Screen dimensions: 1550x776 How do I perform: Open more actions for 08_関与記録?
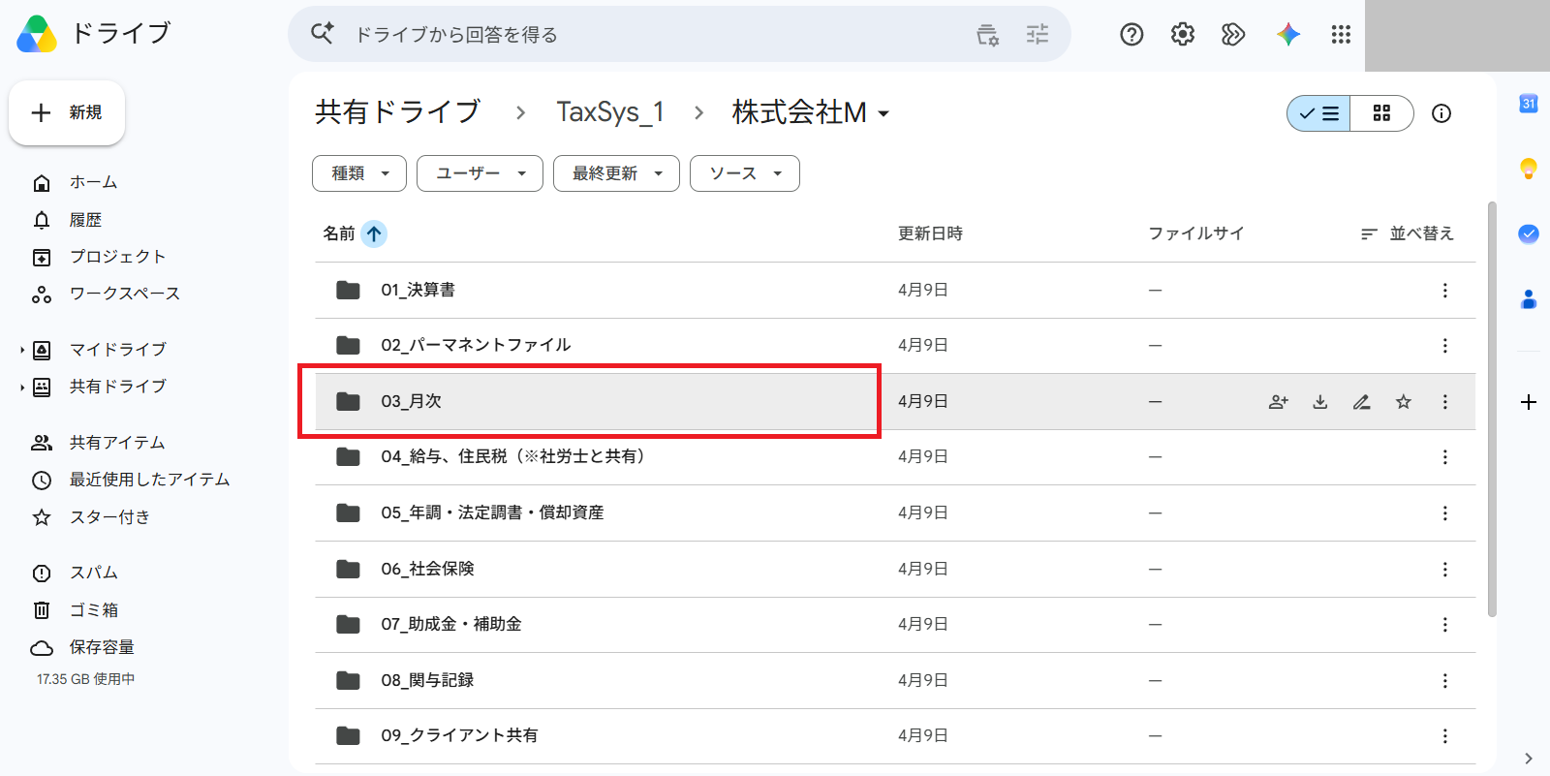tap(1445, 681)
